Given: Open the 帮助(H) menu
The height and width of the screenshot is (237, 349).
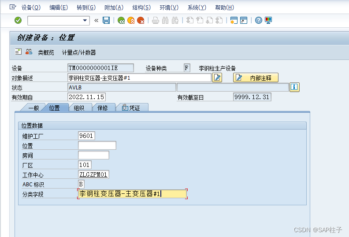Looking at the screenshot, I should click(224, 7).
